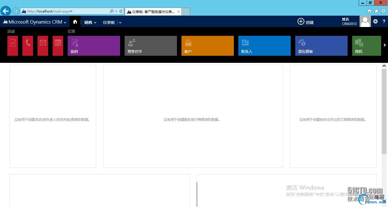This screenshot has height=207, width=388.
Task: Click the 没有用于创建按状态列出的文章图表的数据 message
Action: pyautogui.click(x=333, y=120)
